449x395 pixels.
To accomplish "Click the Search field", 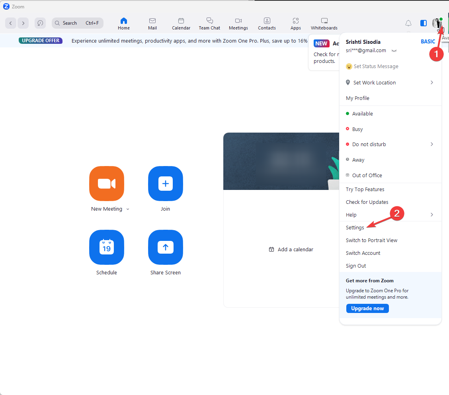I will [x=78, y=23].
